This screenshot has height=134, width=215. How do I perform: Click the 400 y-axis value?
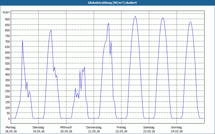tap(8, 75)
